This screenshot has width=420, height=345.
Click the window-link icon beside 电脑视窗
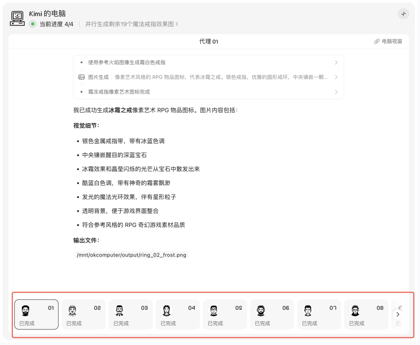pyautogui.click(x=376, y=41)
